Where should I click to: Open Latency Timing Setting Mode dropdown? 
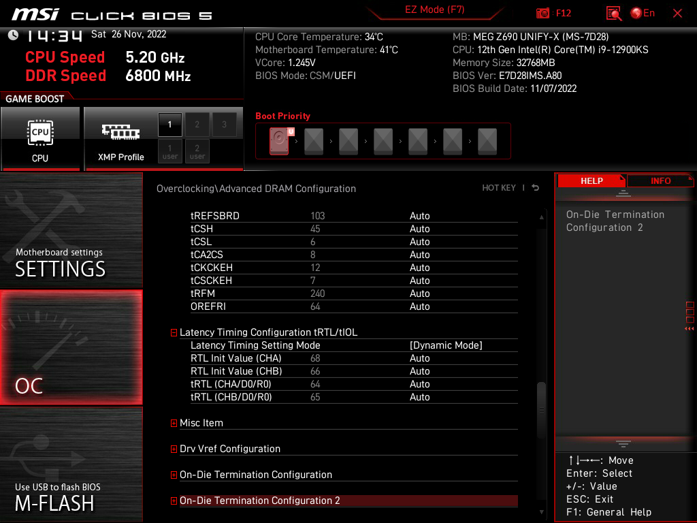point(446,345)
